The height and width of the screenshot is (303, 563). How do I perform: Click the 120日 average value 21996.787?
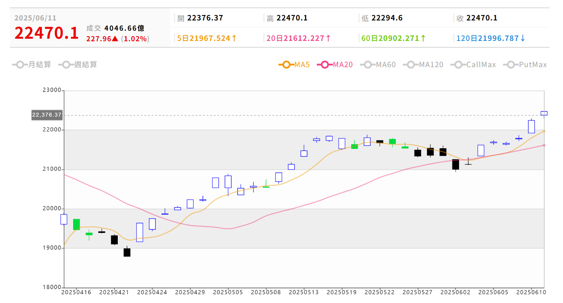click(491, 38)
